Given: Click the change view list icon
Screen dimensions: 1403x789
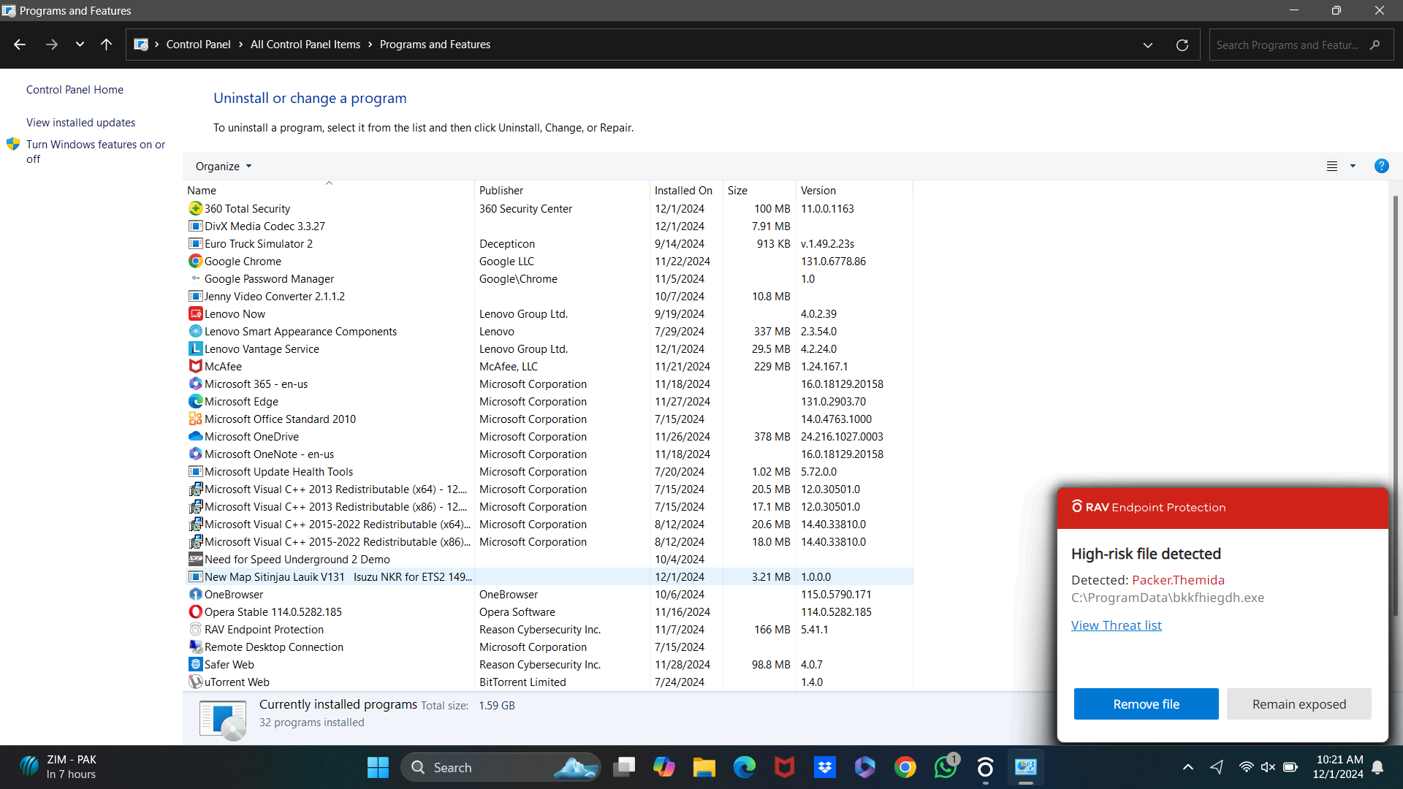Looking at the screenshot, I should [x=1332, y=166].
